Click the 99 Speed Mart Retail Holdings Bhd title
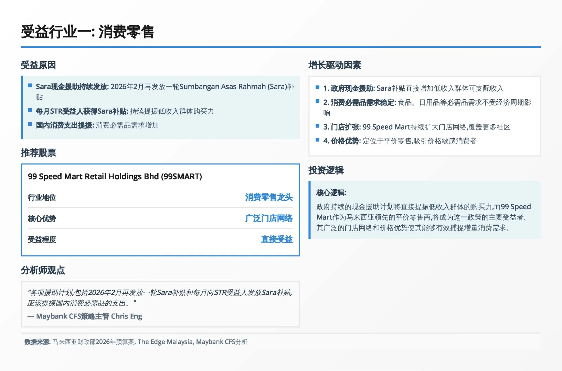 [x=115, y=177]
